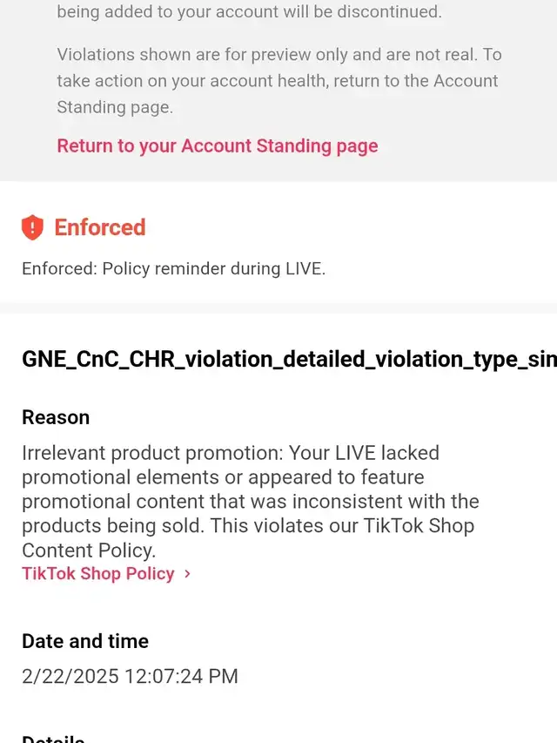This screenshot has height=743, width=557.
Task: Tap the promotional elements or appeared to feature line
Action: click(x=223, y=477)
